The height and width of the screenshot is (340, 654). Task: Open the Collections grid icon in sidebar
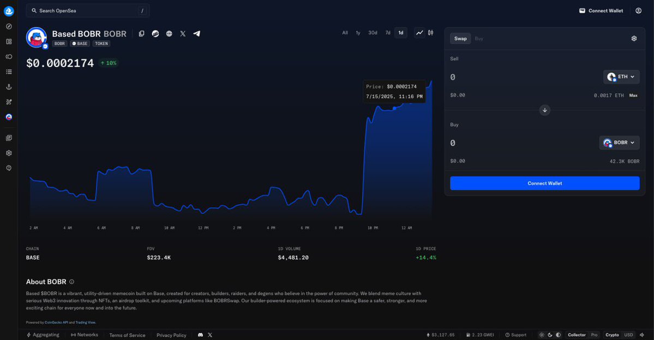(9, 41)
